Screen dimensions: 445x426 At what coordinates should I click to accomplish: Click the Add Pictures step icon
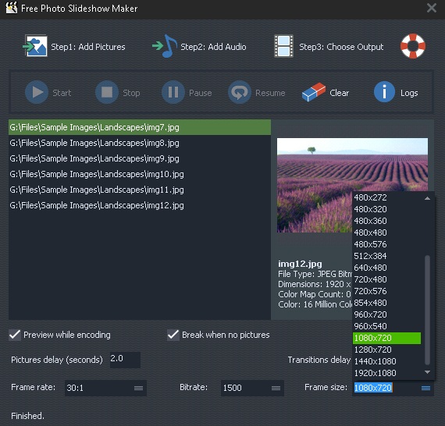click(35, 46)
